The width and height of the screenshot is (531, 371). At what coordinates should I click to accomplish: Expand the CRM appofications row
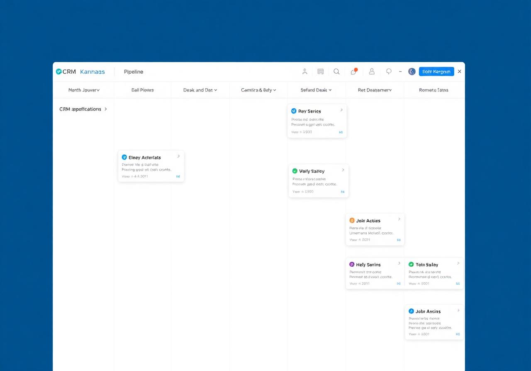tap(83, 109)
